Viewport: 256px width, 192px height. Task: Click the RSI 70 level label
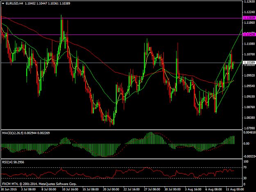coord(245,167)
